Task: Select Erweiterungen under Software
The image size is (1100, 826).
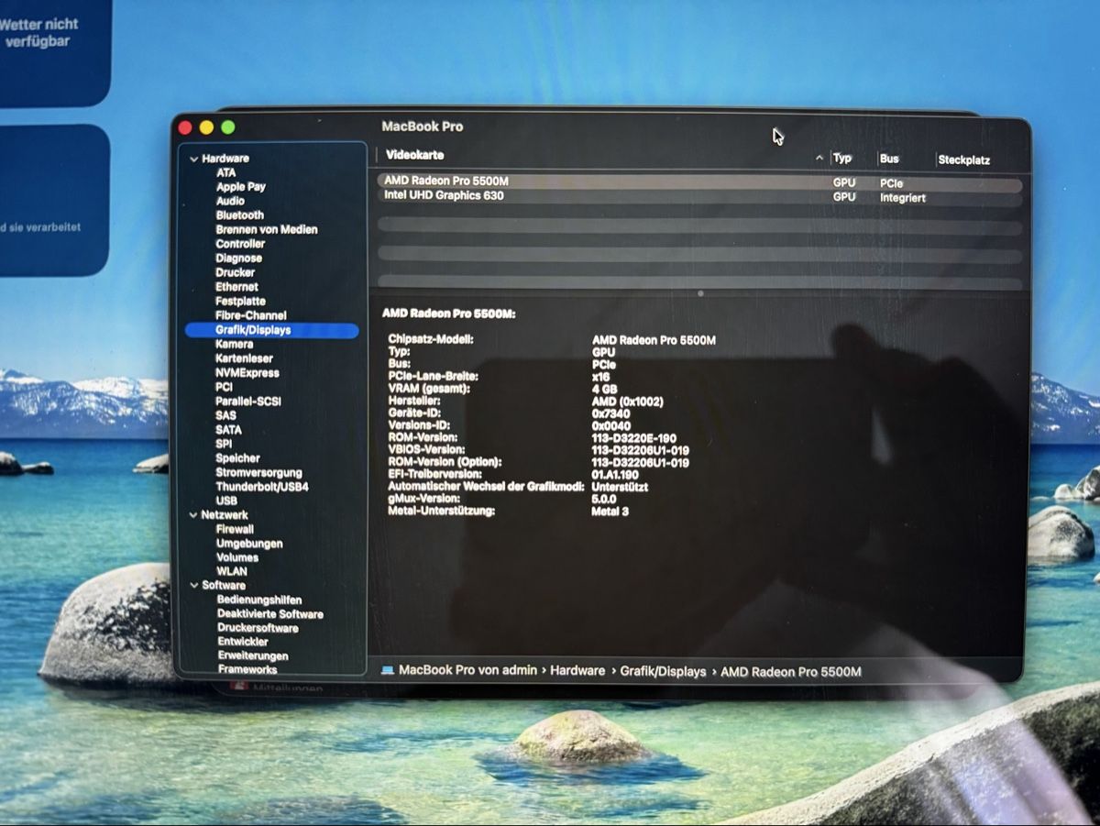Action: 253,656
